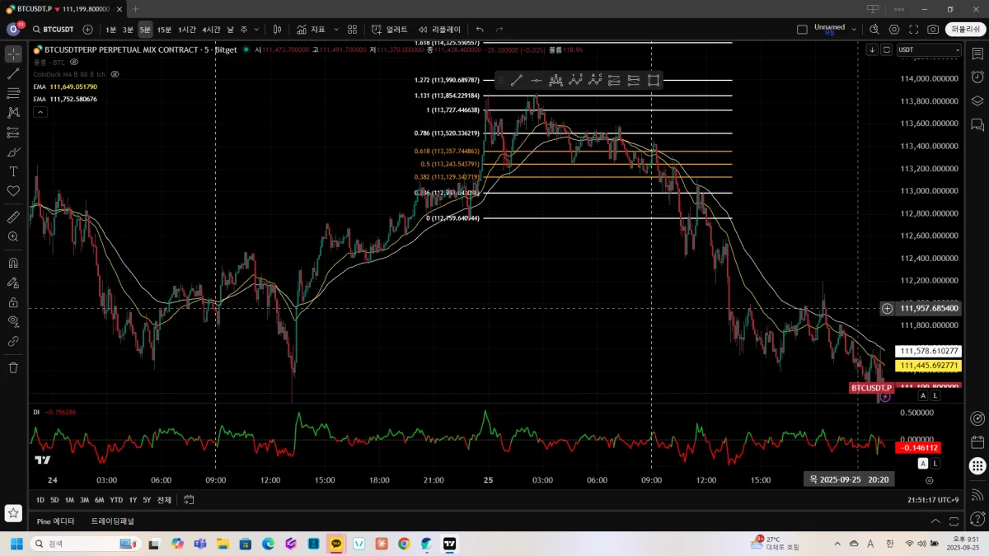The height and width of the screenshot is (556, 989).
Task: Pick the ruler measure tool
Action: pyautogui.click(x=13, y=217)
